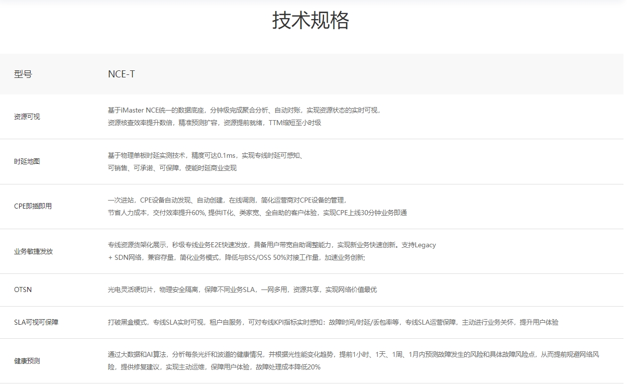Click the line starting 专线资源货架化展示
Viewport: 627px width, 387px height.
coord(272,245)
